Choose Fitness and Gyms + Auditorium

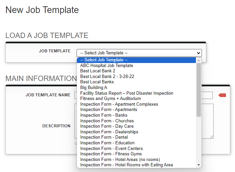[136, 99]
